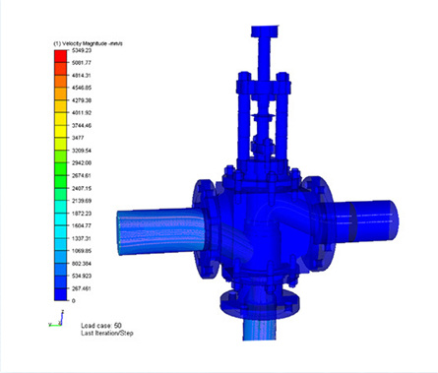Click the Load case: 50 label

click(101, 326)
